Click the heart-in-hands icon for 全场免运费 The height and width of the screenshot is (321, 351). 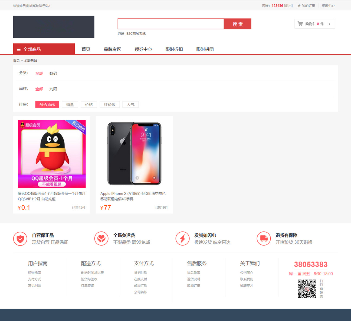pos(101,239)
